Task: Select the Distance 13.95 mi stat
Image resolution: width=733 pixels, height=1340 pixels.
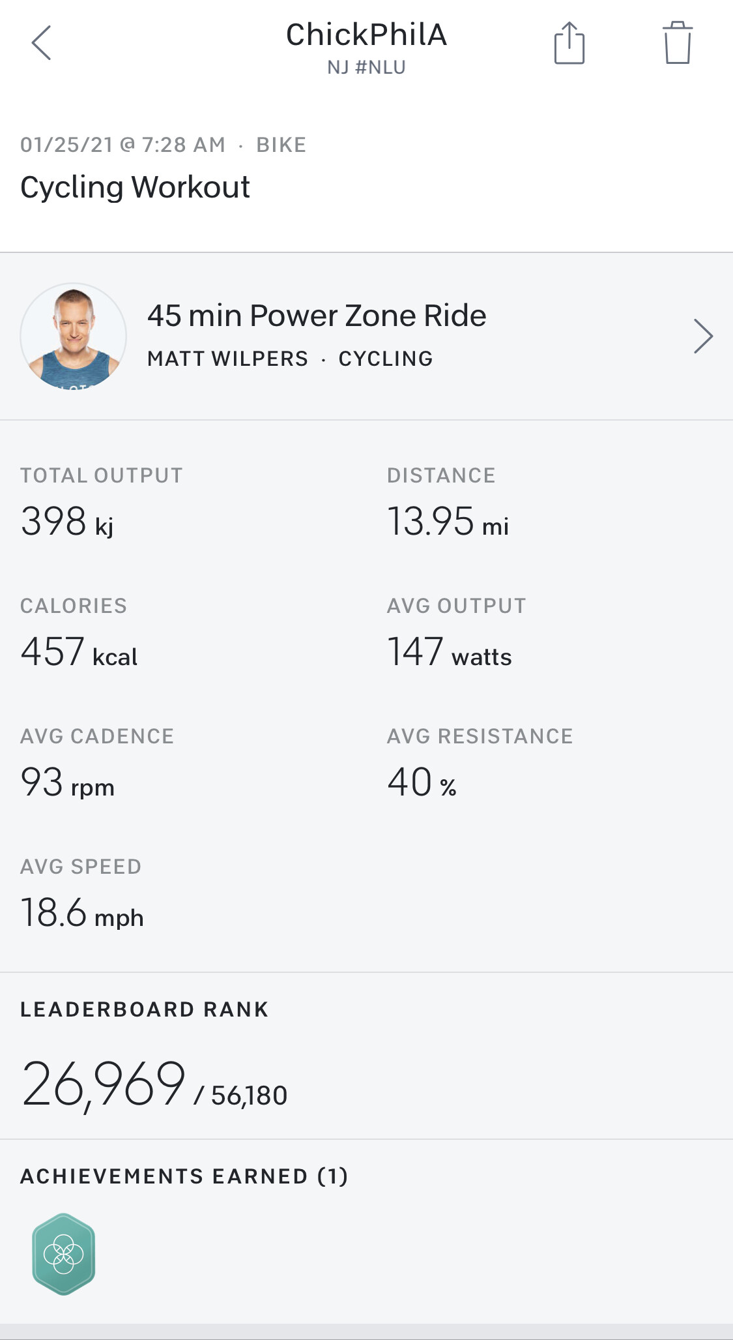Action: pos(448,522)
